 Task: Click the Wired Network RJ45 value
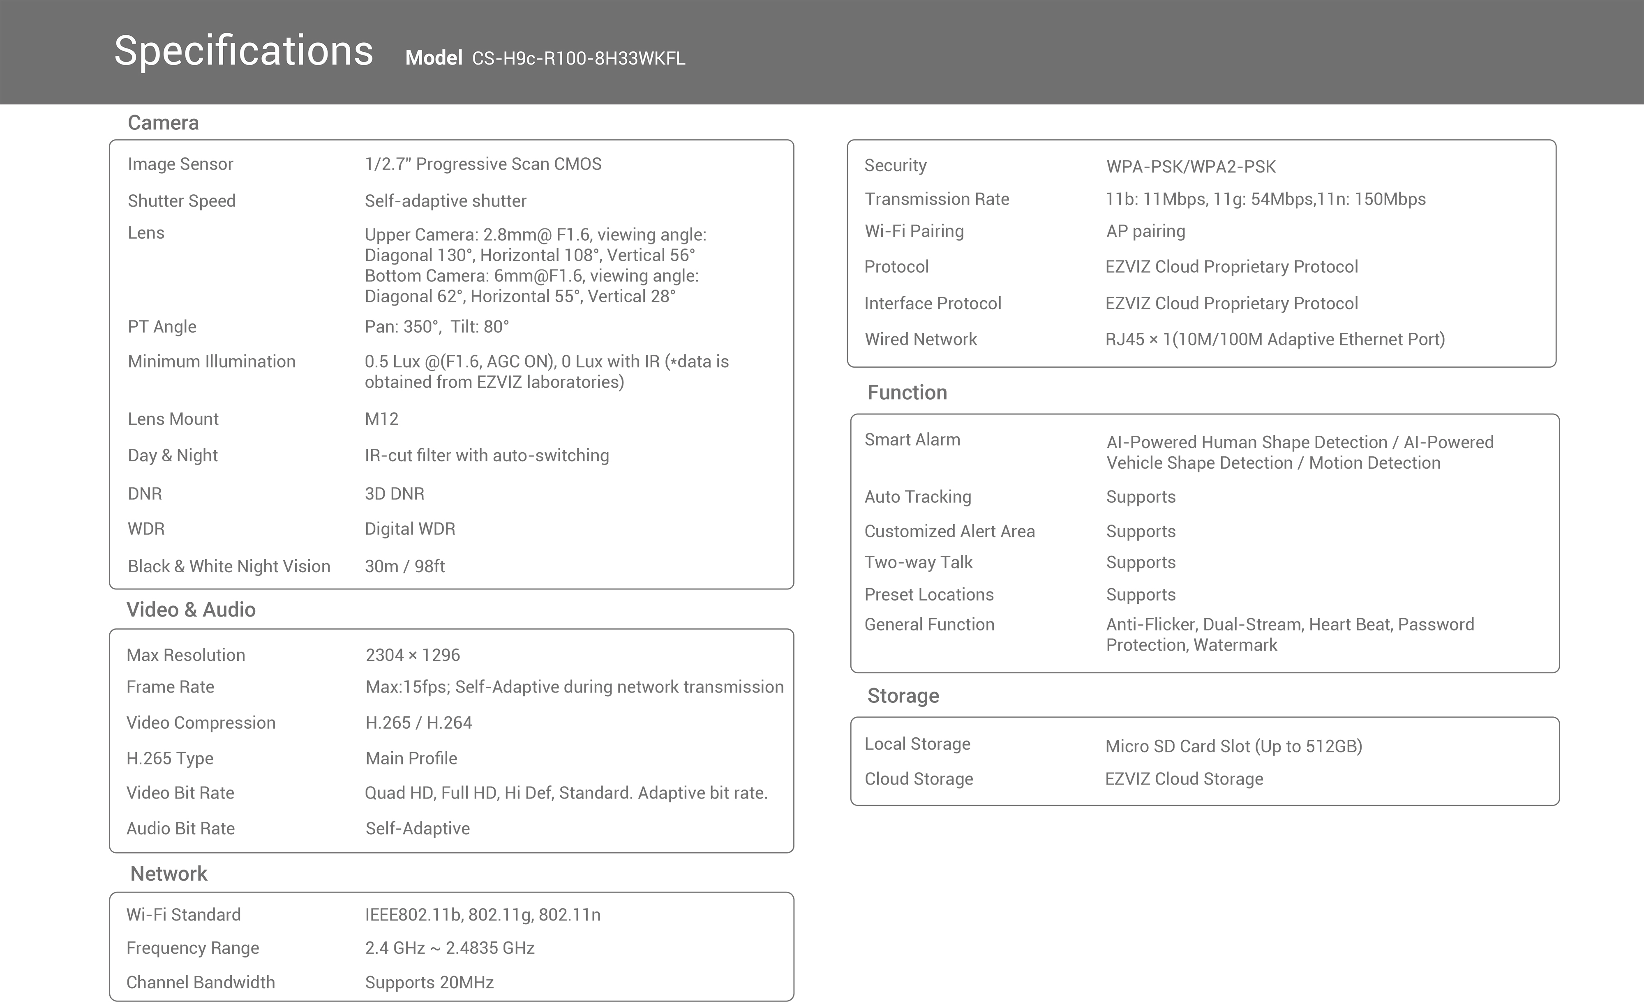pos(1275,339)
